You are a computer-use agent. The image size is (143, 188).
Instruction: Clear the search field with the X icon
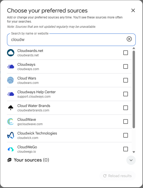(129, 39)
